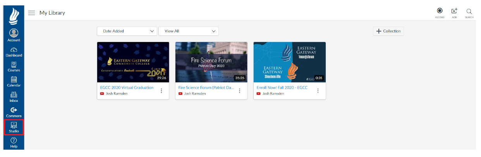Open options menu for EGCC 2020 Virtual Graduation

(161, 91)
